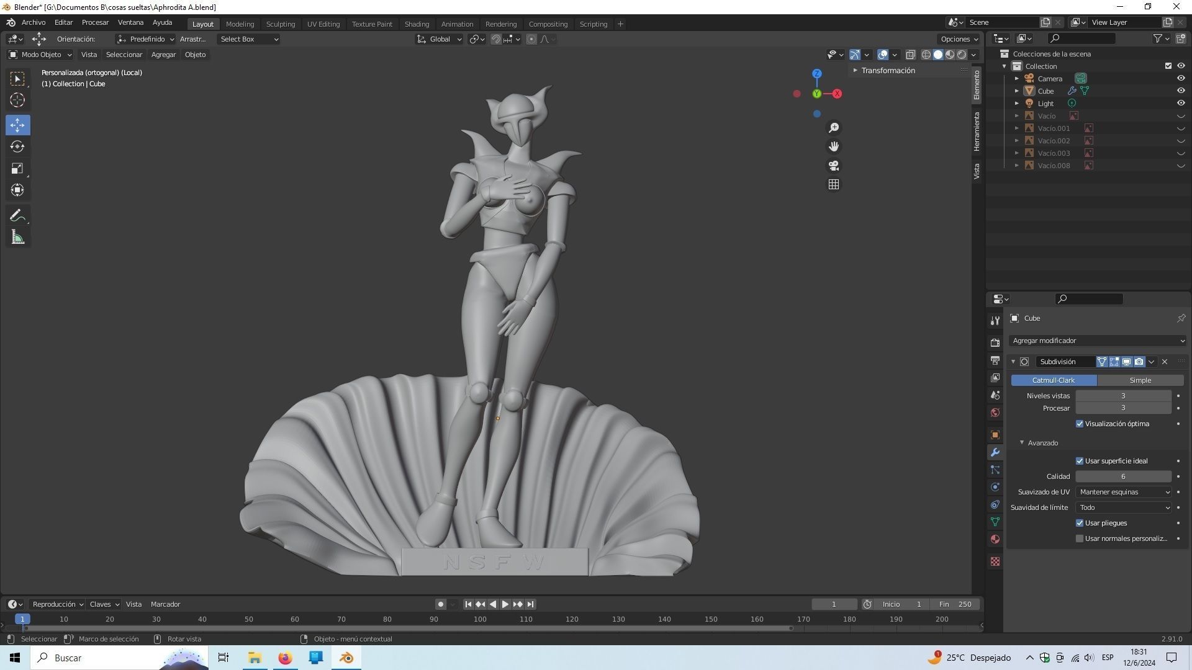Viewport: 1192px width, 670px height.
Task: Click the Fin frame field
Action: click(956, 604)
